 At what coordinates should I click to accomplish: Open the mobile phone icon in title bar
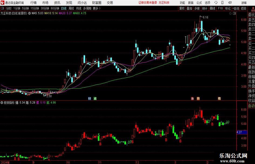[x=222, y=3]
